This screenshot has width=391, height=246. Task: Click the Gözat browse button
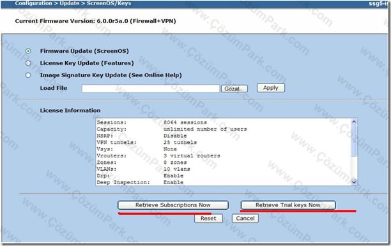234,89
